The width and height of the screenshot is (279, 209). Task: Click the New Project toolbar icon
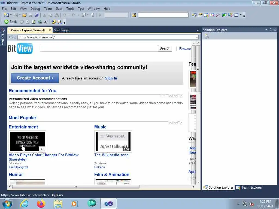(7, 15)
